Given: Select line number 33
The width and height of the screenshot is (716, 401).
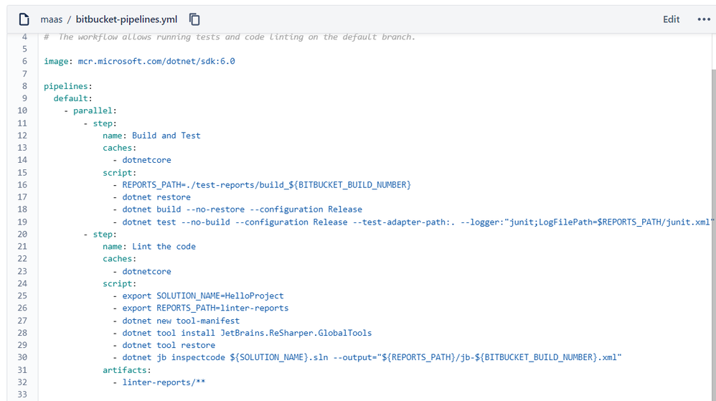Looking at the screenshot, I should tap(22, 394).
